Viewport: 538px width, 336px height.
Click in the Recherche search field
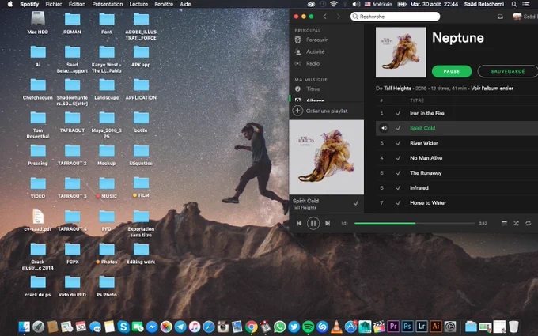tap(396, 17)
